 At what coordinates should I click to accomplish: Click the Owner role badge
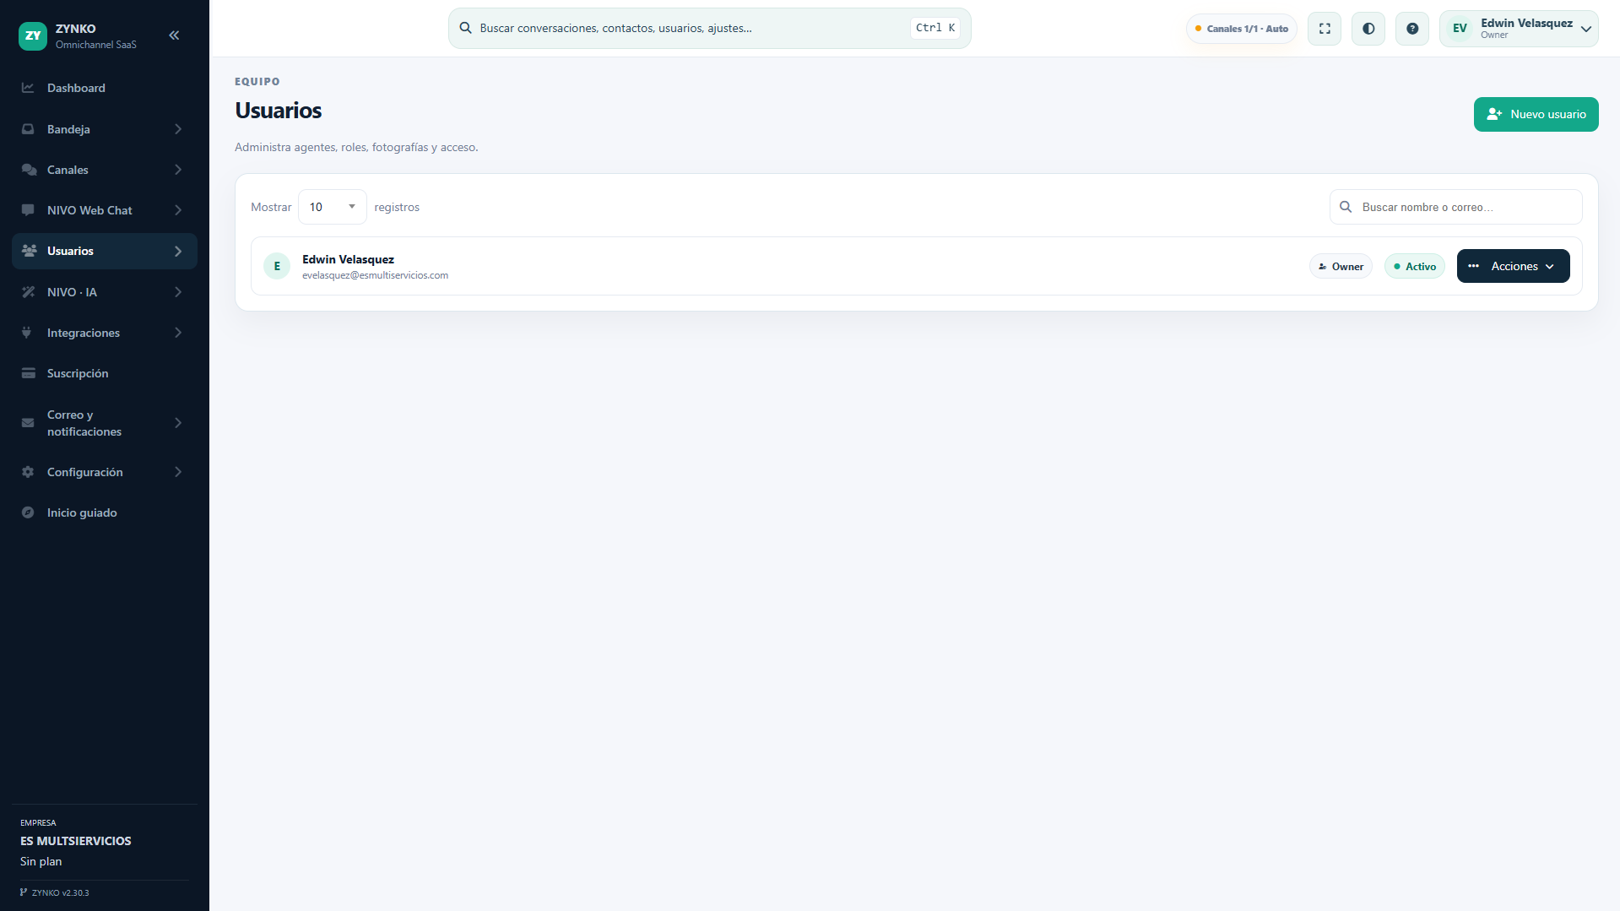pyautogui.click(x=1341, y=266)
